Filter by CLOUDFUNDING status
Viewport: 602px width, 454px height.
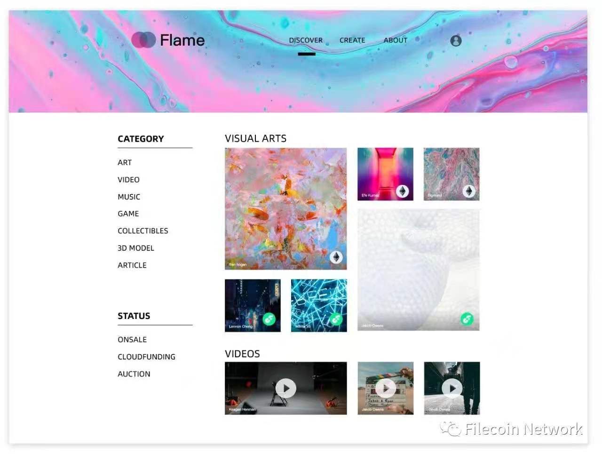[x=146, y=357]
